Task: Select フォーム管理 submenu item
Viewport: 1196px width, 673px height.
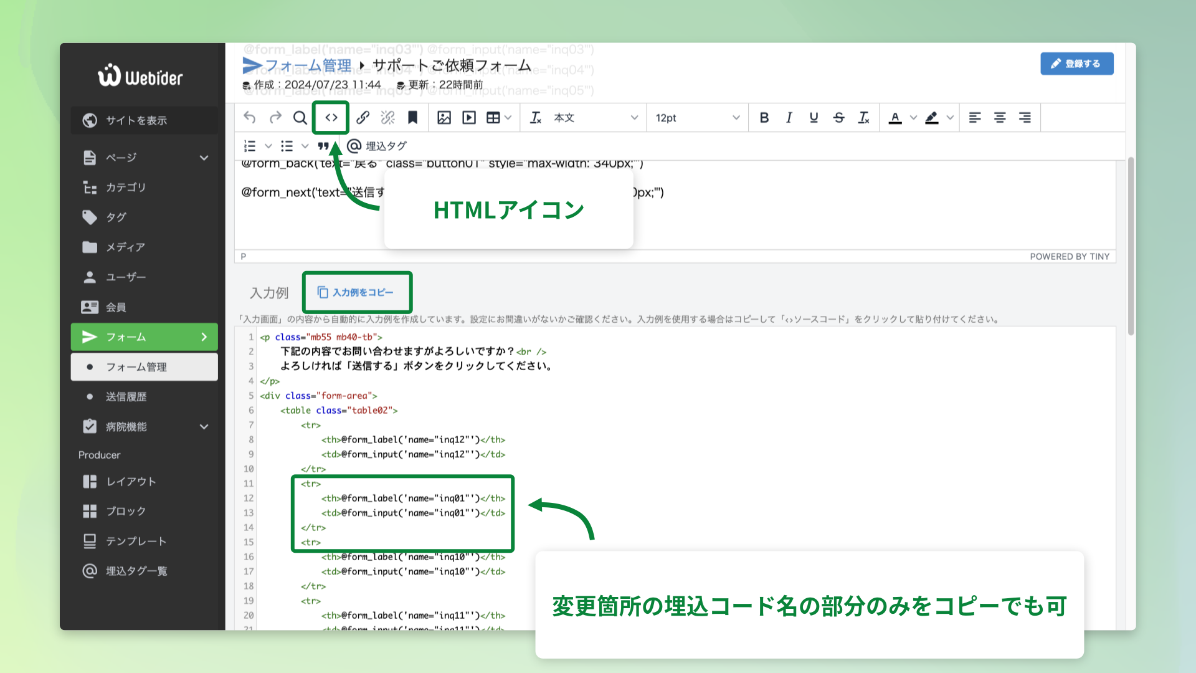Action: [x=145, y=367]
